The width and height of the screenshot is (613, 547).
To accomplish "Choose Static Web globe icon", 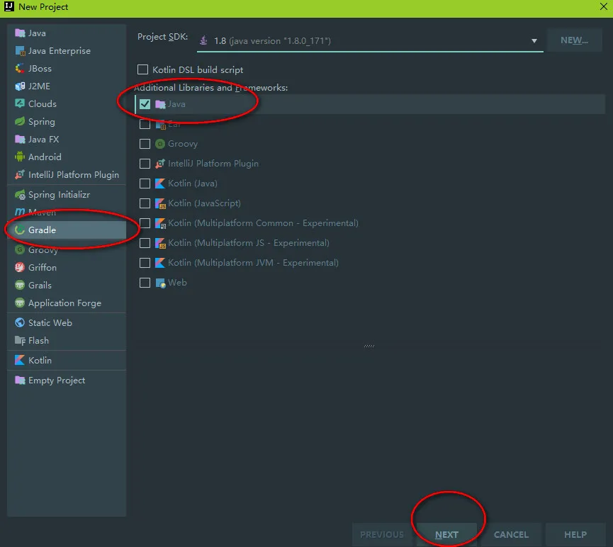I will pyautogui.click(x=20, y=322).
